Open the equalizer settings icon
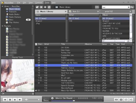This screenshot has height=103, width=136. (x=116, y=100)
